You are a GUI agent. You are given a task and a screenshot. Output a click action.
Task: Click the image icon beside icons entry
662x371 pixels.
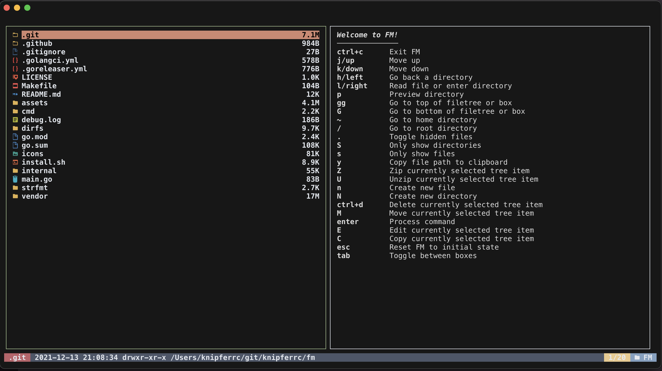click(15, 154)
